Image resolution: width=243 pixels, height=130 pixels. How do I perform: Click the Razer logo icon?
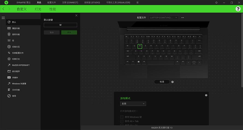pos(6,2)
